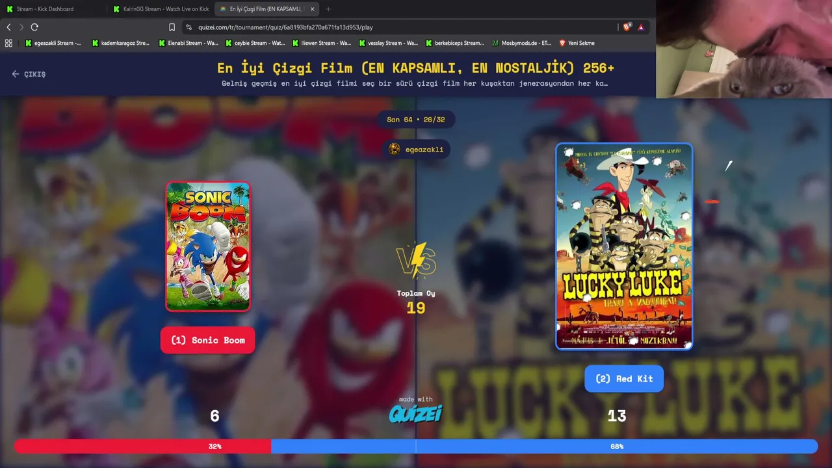Go back with the browser back arrow
Image resolution: width=832 pixels, height=468 pixels.
pos(8,27)
